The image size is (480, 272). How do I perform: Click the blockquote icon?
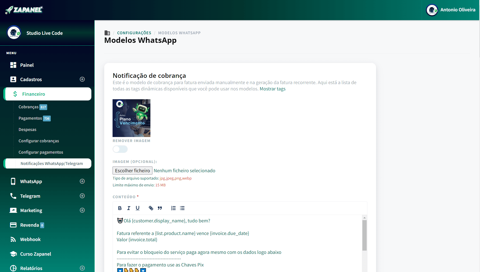pyautogui.click(x=160, y=208)
